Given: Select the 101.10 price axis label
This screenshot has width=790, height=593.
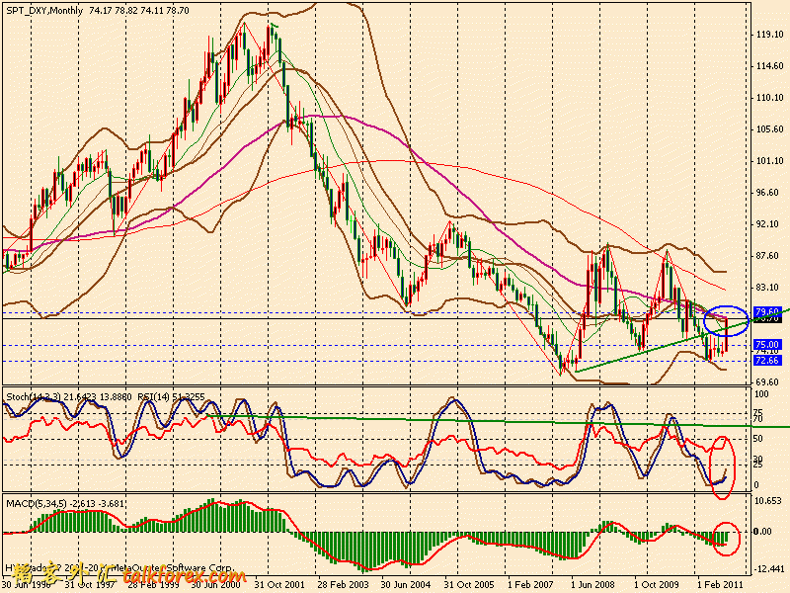Looking at the screenshot, I should click(x=769, y=161).
